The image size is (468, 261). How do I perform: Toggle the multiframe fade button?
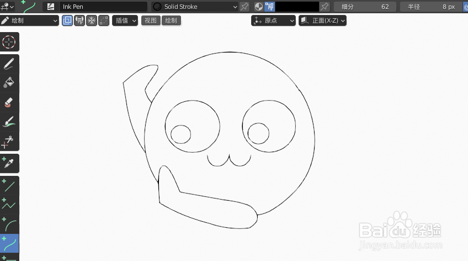pyautogui.click(x=104, y=20)
